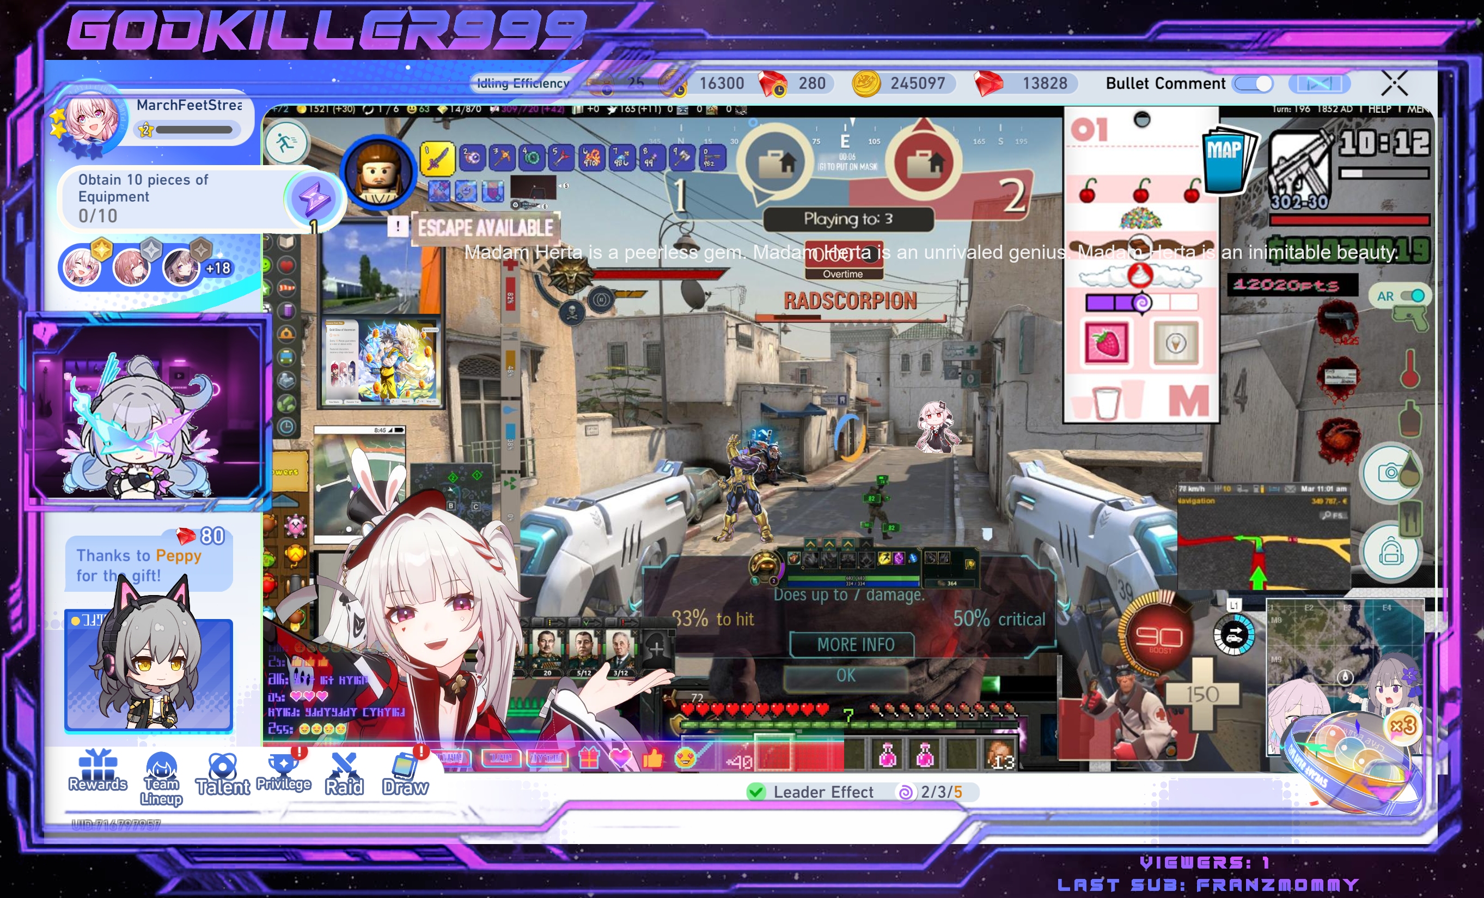Toggle the AR mode switch
Viewport: 1484px width, 898px height.
1411,296
